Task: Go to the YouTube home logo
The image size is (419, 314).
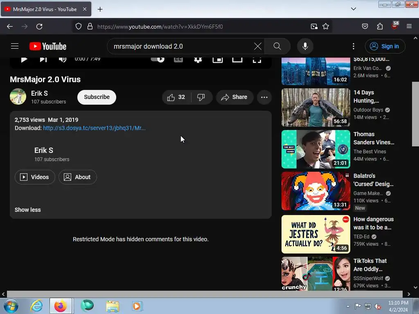Action: click(48, 46)
